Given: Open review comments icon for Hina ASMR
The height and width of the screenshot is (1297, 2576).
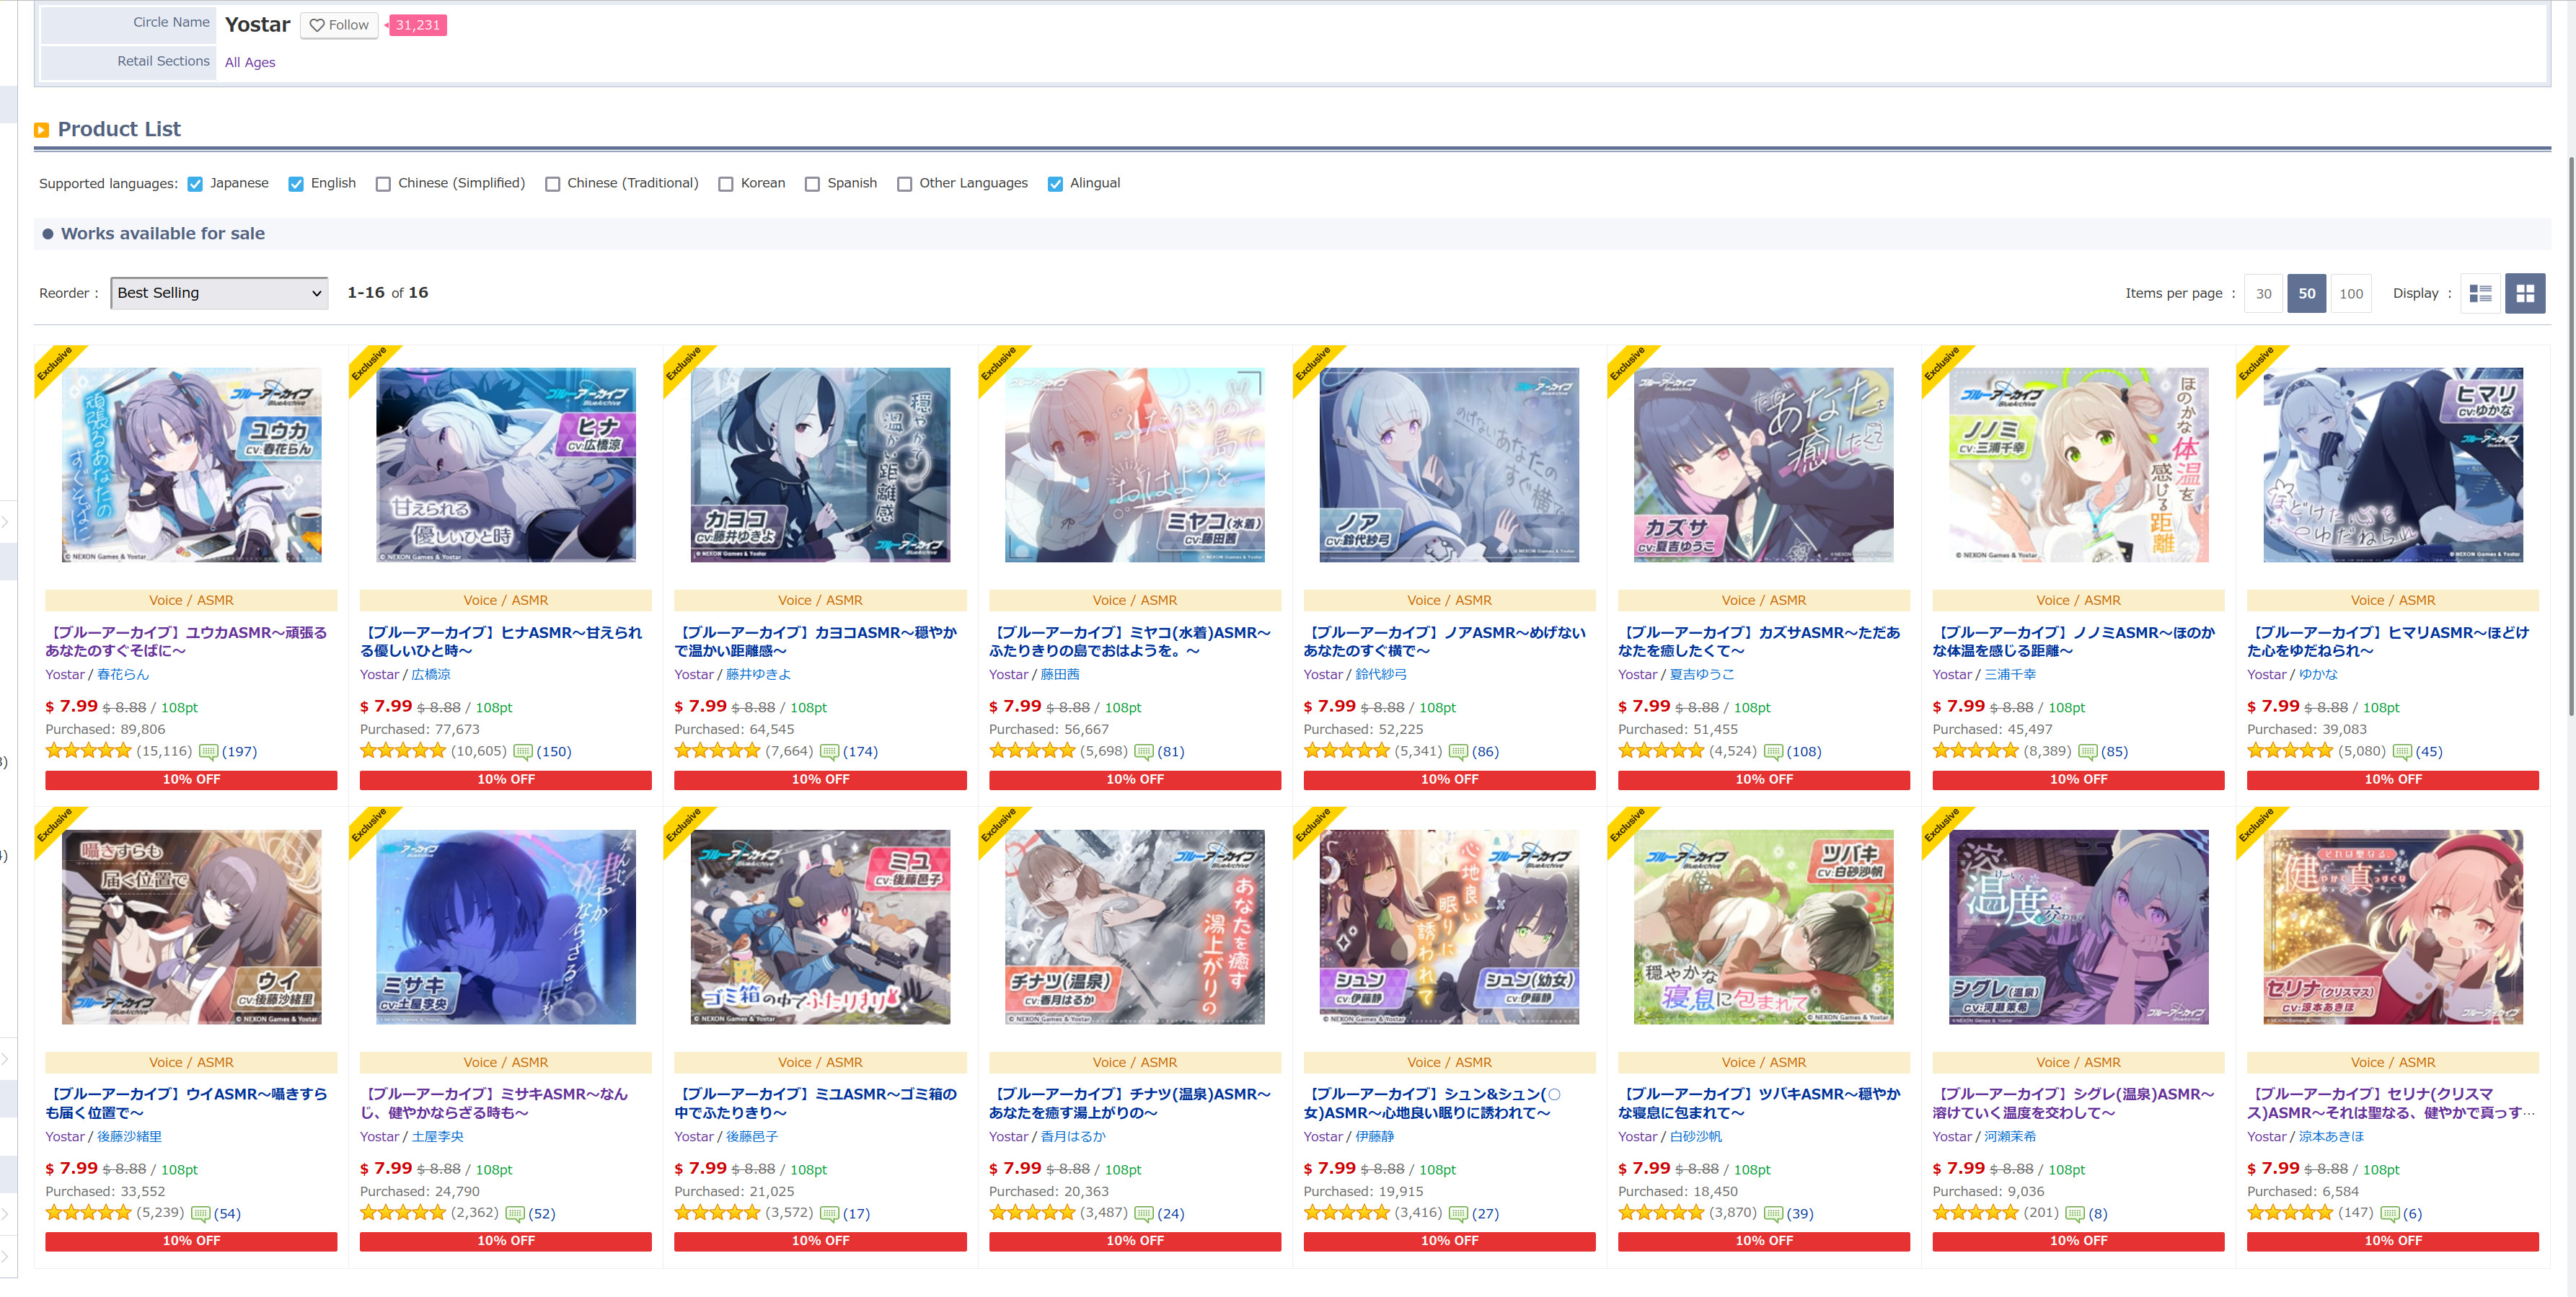Looking at the screenshot, I should pos(523,752).
